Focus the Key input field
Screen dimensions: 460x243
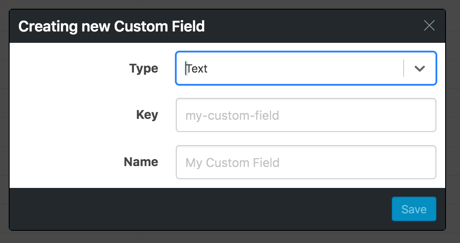(x=306, y=115)
